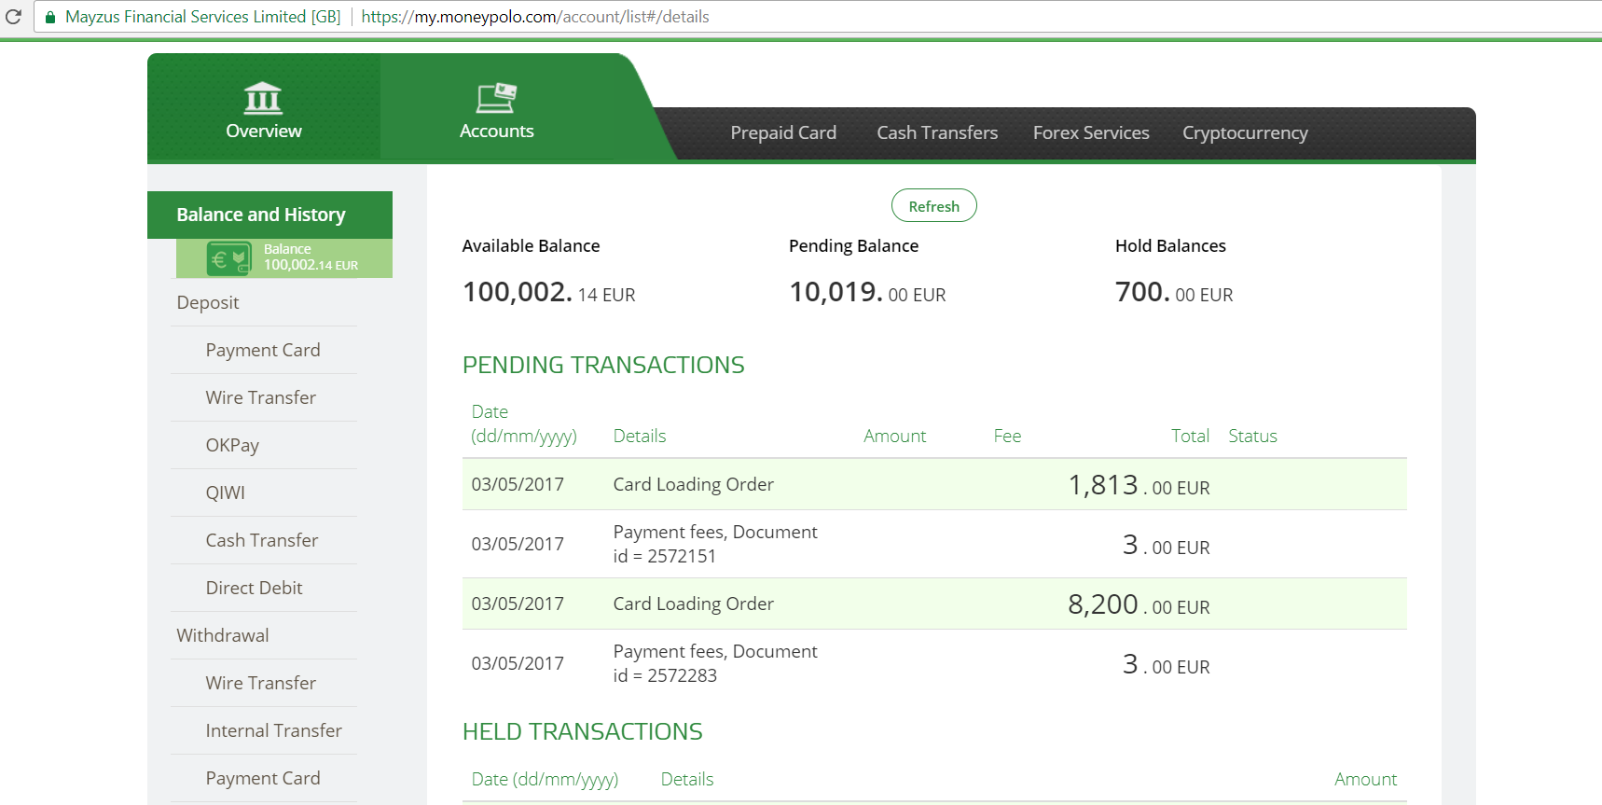Select Internal Transfer withdrawal option
This screenshot has height=805, width=1602.
tap(273, 730)
